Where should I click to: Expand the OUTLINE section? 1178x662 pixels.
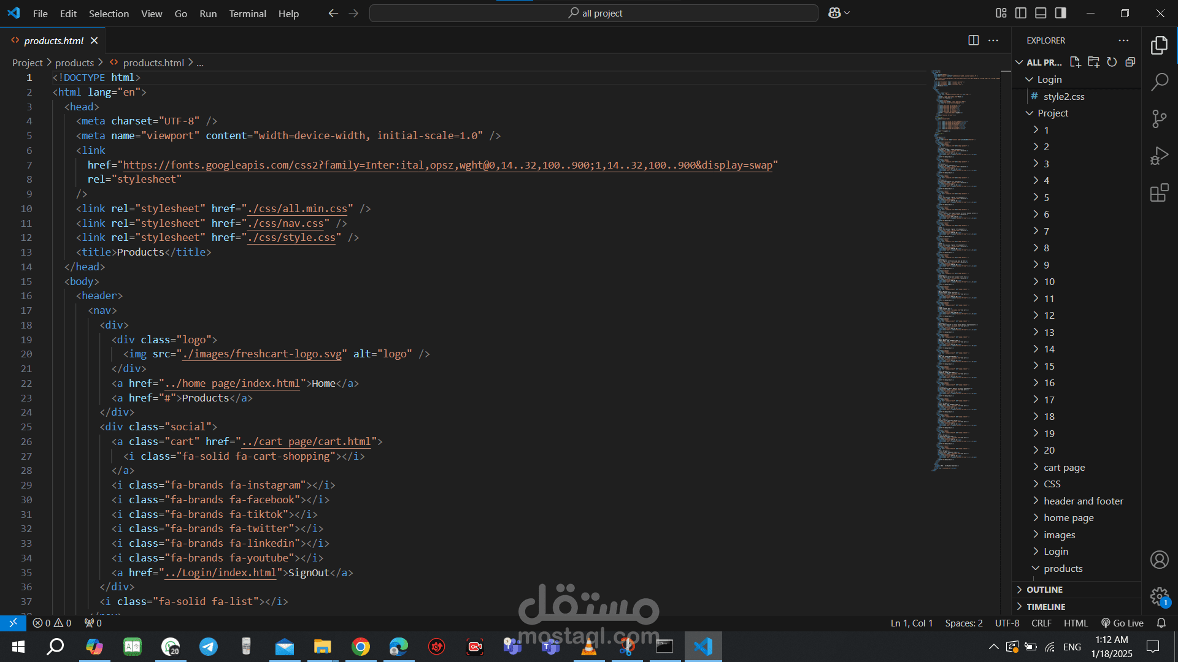pos(1044,590)
